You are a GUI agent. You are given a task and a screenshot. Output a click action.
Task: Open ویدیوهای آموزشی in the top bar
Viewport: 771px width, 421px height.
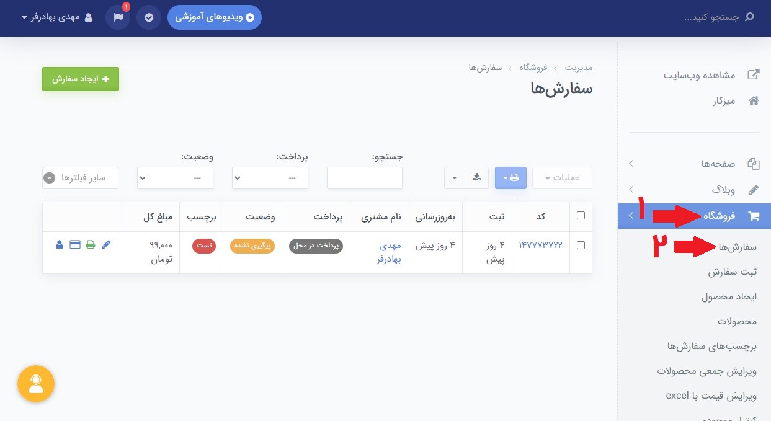point(215,17)
